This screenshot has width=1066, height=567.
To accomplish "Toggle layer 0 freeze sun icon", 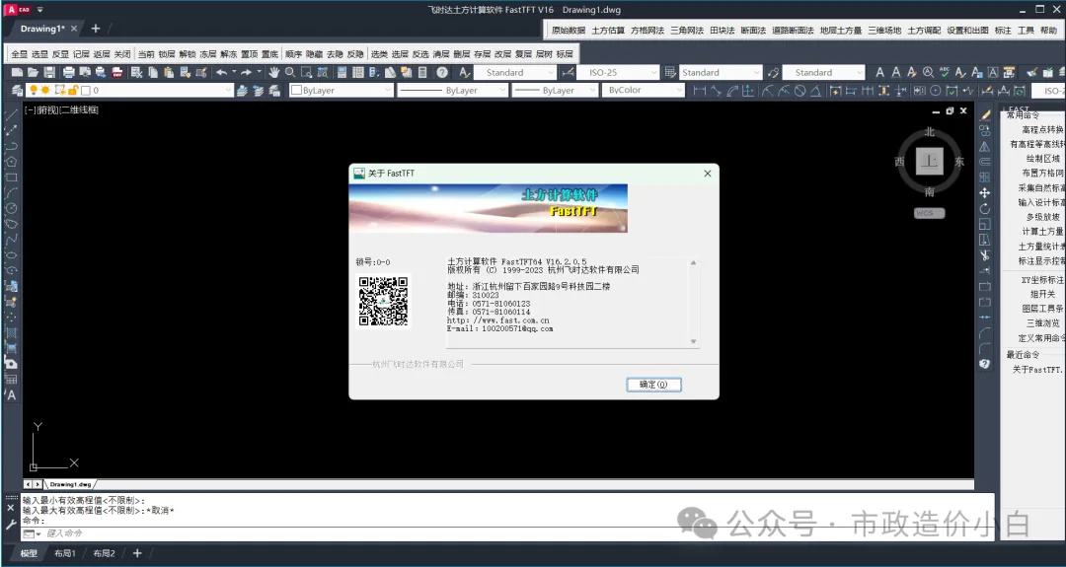I will point(45,91).
